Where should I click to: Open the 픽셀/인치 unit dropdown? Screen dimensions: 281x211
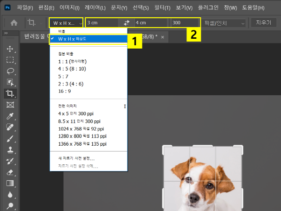(x=224, y=23)
